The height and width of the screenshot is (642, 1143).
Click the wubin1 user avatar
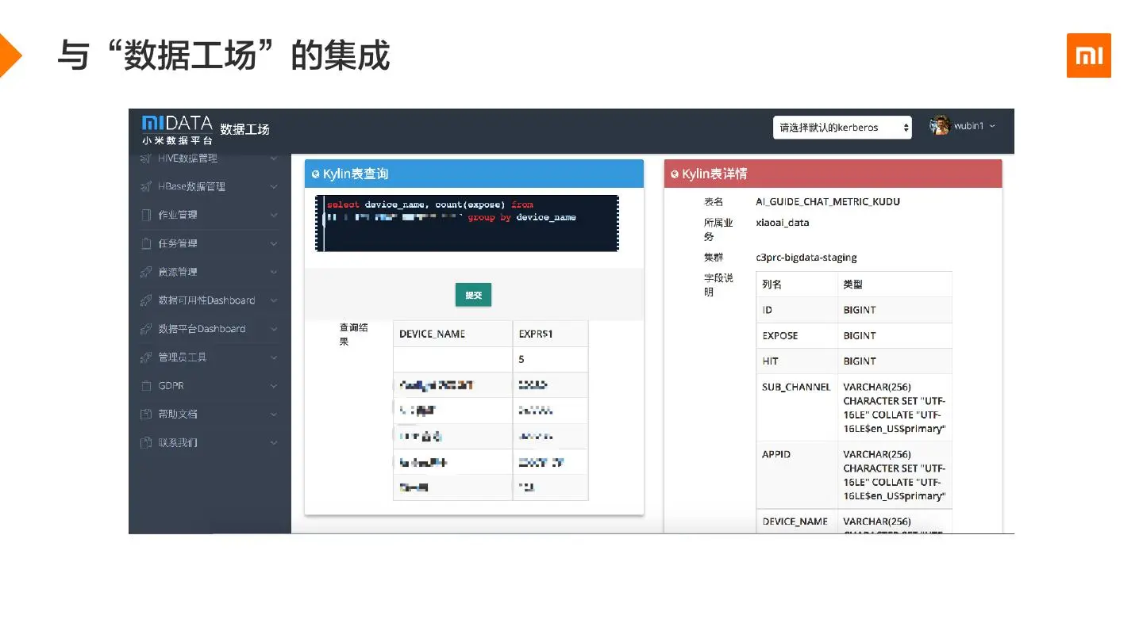click(941, 126)
